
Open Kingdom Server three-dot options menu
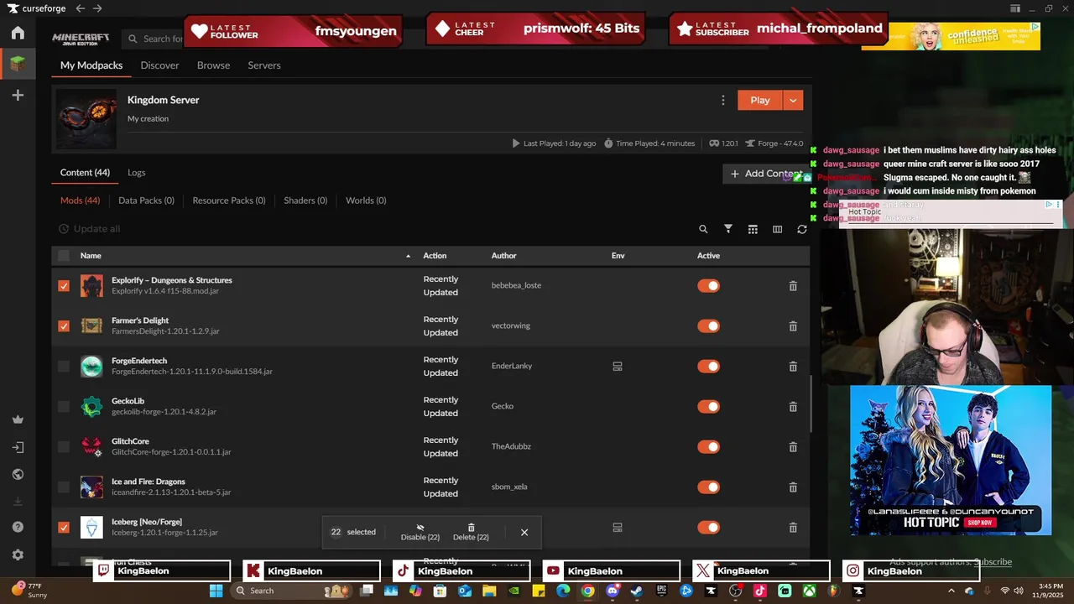tap(723, 100)
